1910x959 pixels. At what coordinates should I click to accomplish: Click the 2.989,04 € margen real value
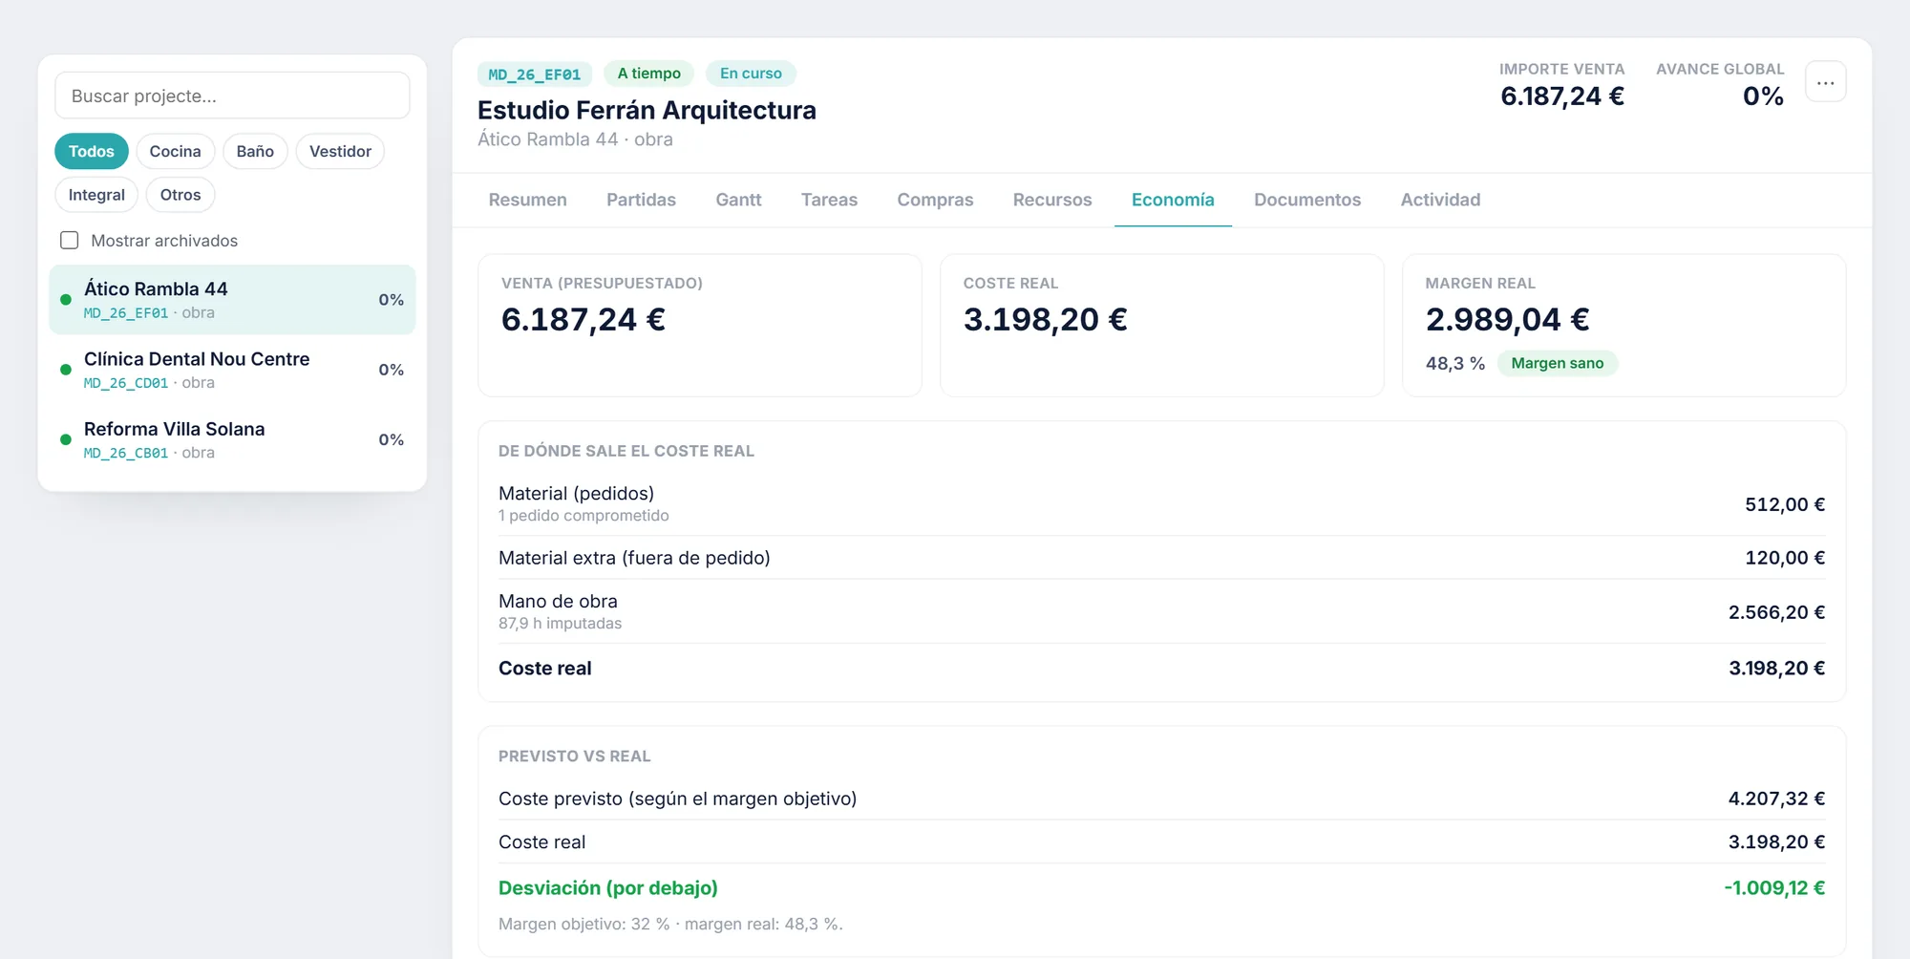tap(1508, 319)
